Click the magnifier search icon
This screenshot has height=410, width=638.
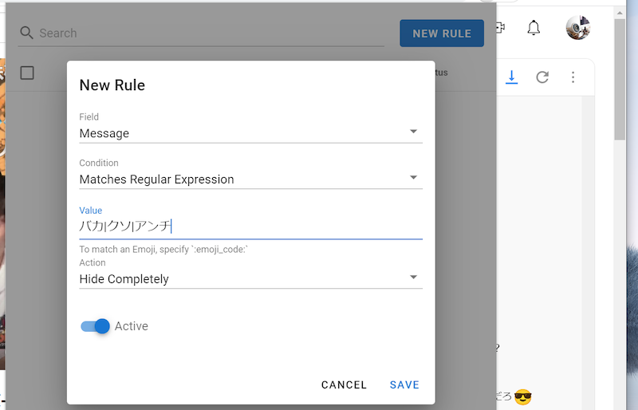[x=26, y=33]
